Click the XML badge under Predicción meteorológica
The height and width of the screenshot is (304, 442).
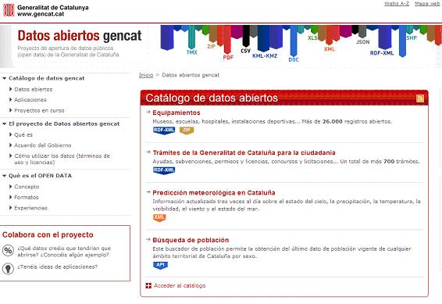click(x=159, y=218)
